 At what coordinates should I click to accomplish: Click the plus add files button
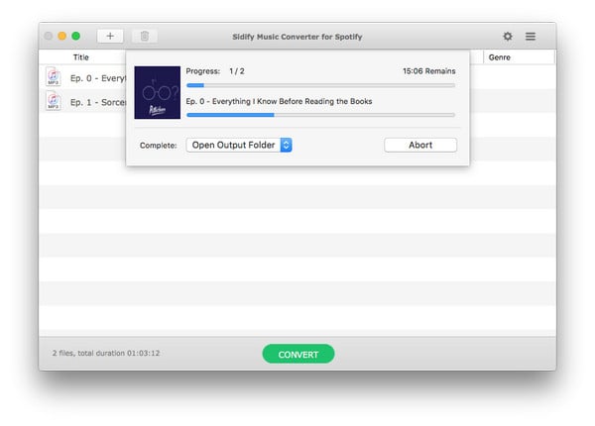(110, 36)
